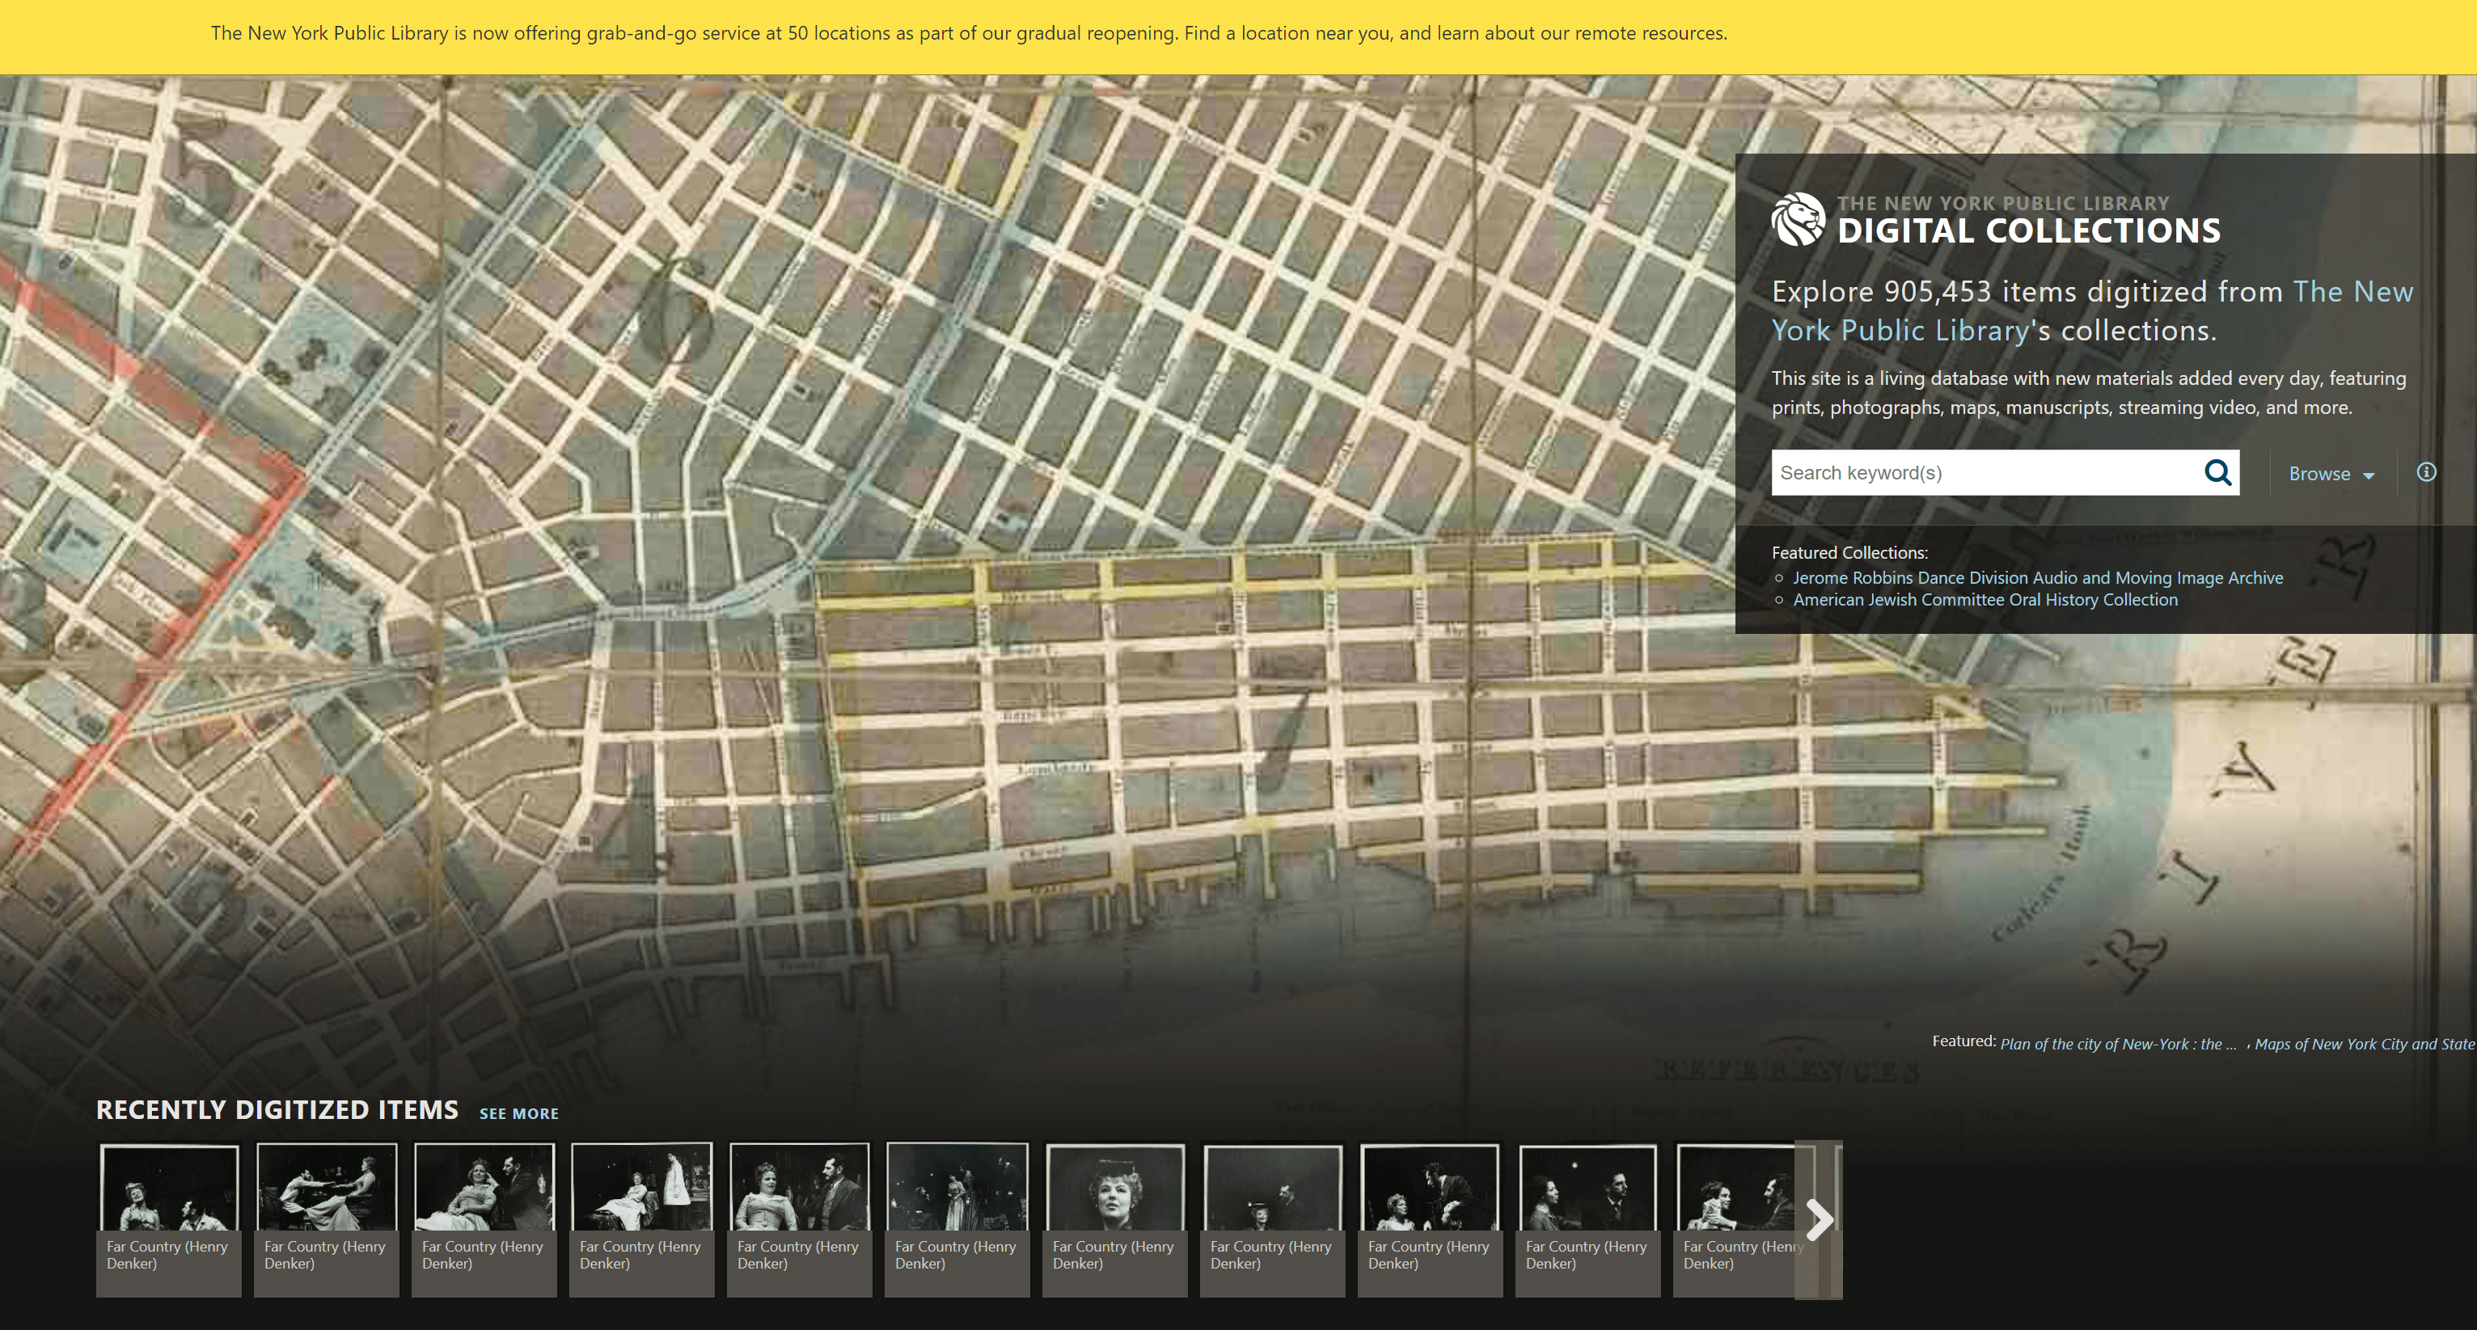Screen dimensions: 2477x1330
Task: Open seventh Far Country portrait thumbnail
Action: pyautogui.click(x=1114, y=1189)
